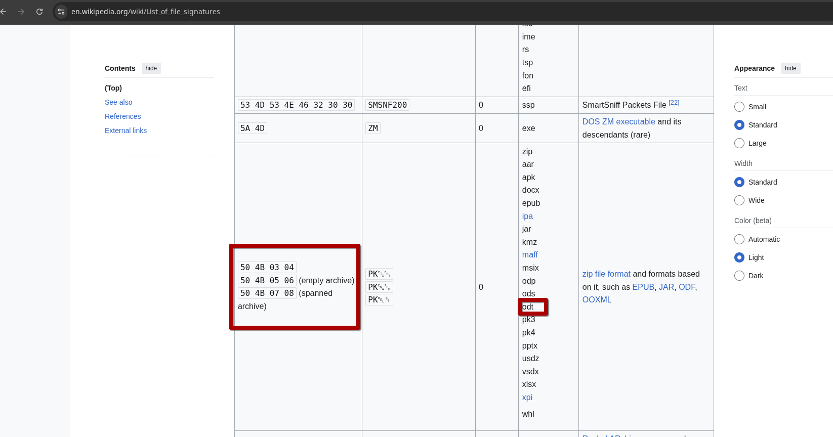This screenshot has width=833, height=437.
Task: Click the browser forward arrow
Action: point(21,11)
